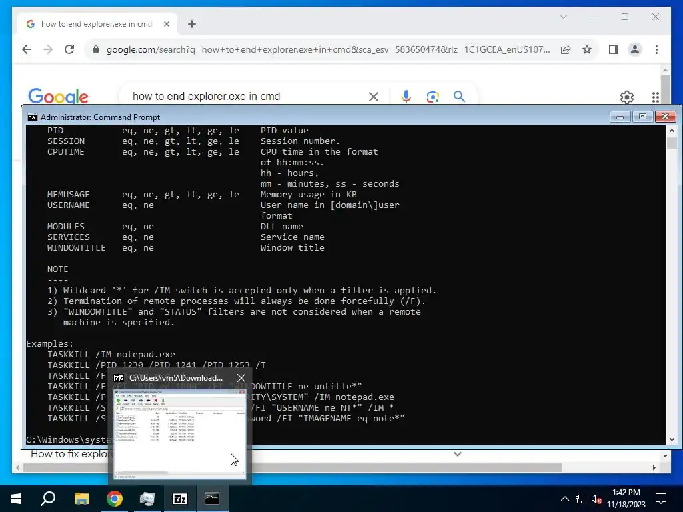Click the network tray icon
683x512 pixels.
(x=581, y=499)
